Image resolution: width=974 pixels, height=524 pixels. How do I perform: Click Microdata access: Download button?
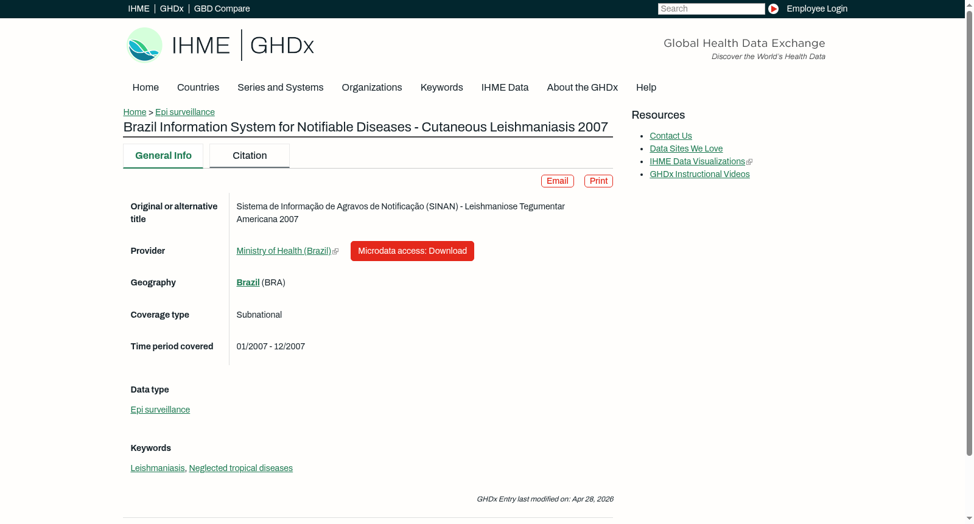point(412,251)
